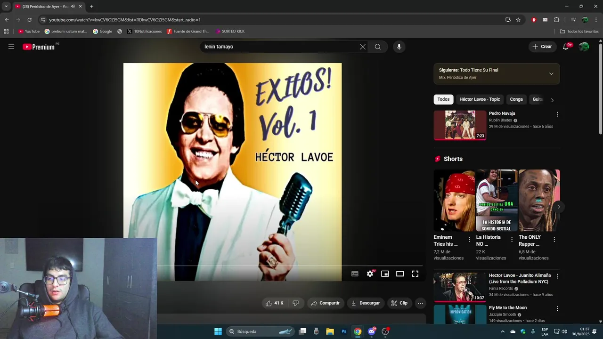Switch the player to miniplayer mode
The width and height of the screenshot is (603, 339).
point(385,274)
